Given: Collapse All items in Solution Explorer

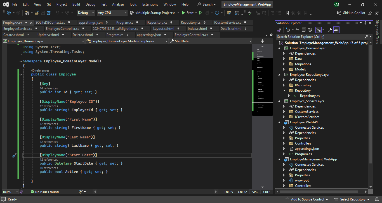Looking at the screenshot, I should pos(304,30).
